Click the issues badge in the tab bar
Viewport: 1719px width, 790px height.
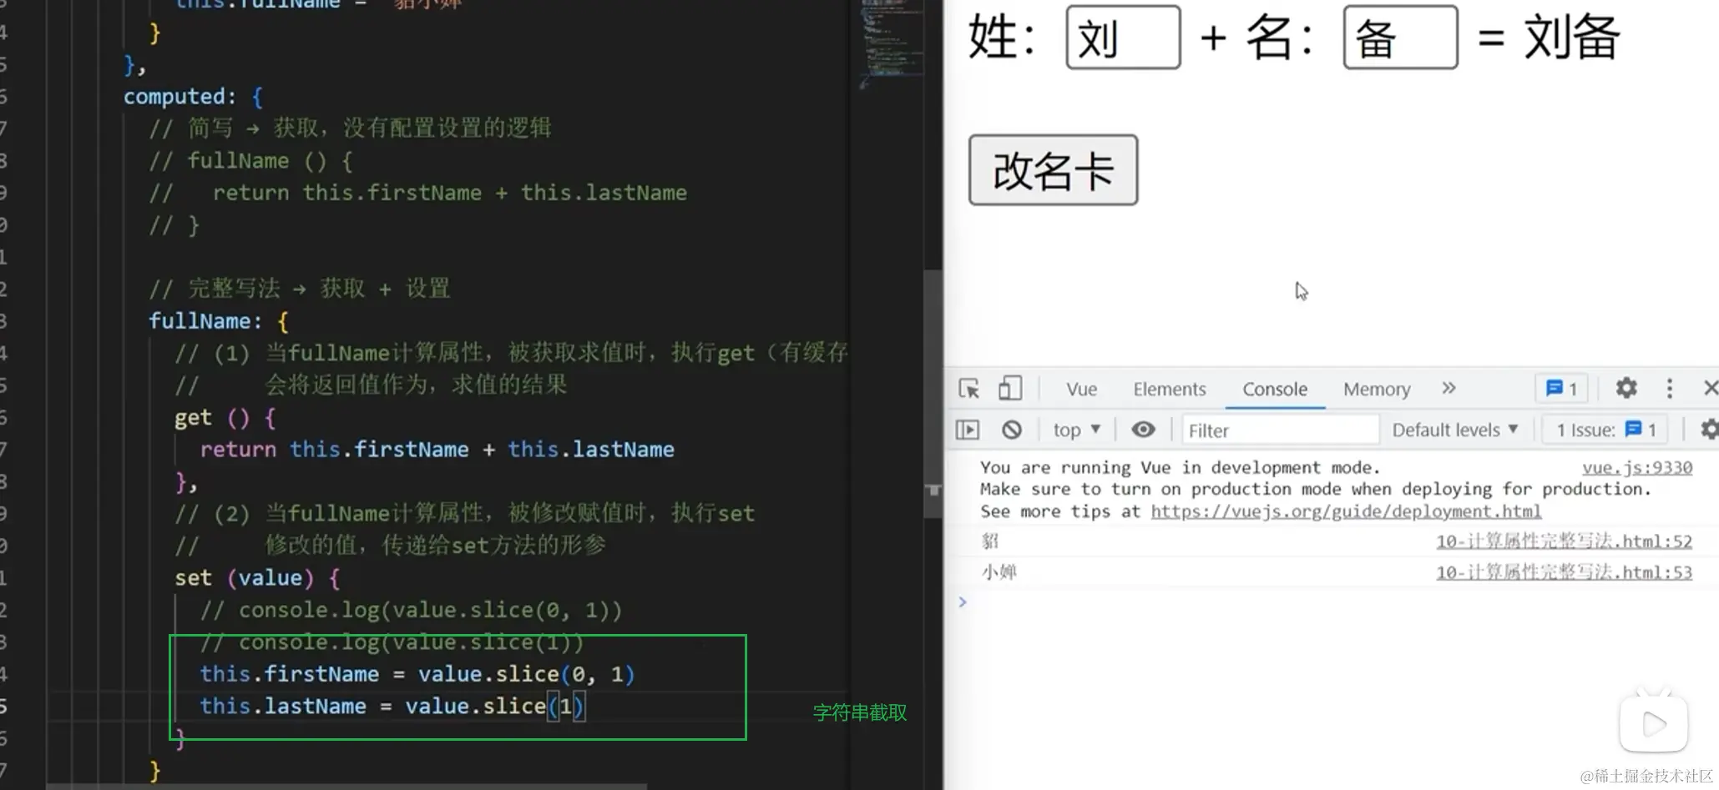[1561, 389]
